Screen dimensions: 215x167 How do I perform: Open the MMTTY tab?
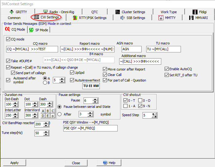[x=168, y=18]
